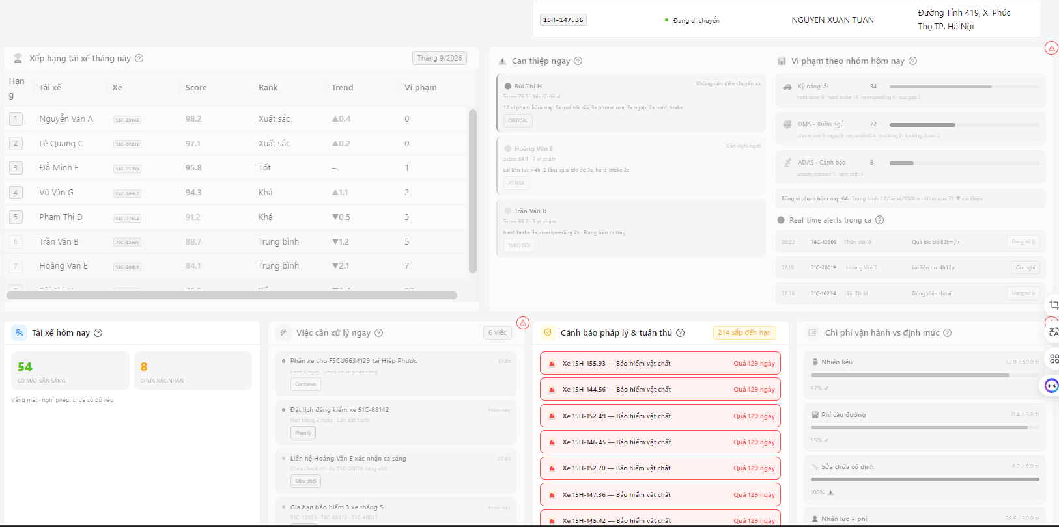Open help icon beside Chi phí vận hành vs định mức
Image resolution: width=1059 pixels, height=527 pixels.
[x=947, y=332]
